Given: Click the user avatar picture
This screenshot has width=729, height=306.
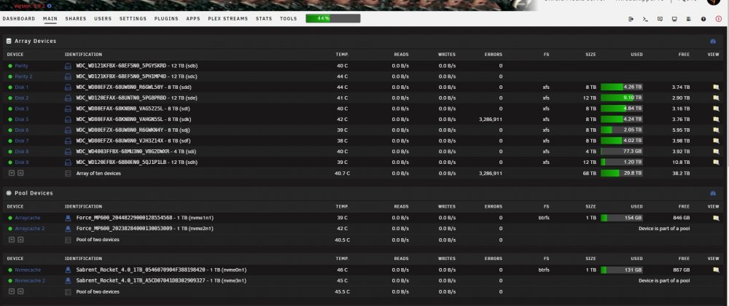Looking at the screenshot, I should (713, 2).
